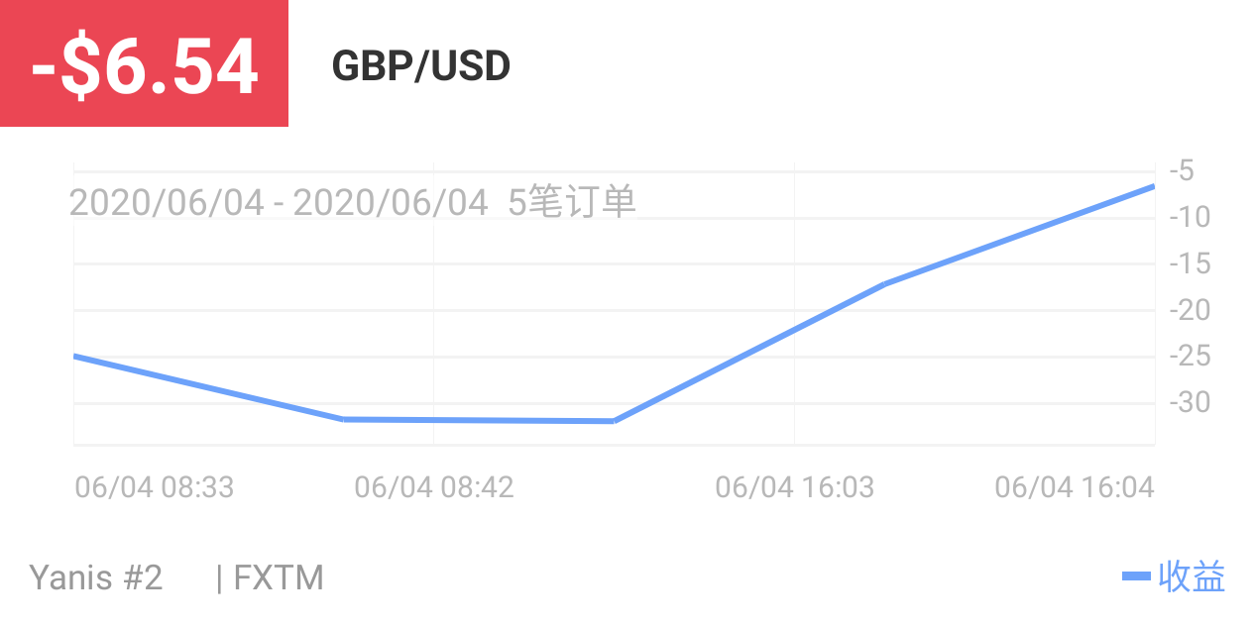
Task: Click the red -$6.54 loss badge
Action: pyautogui.click(x=144, y=63)
